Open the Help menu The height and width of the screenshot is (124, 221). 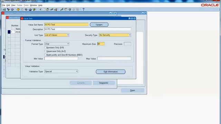pyautogui.click(x=40, y=5)
